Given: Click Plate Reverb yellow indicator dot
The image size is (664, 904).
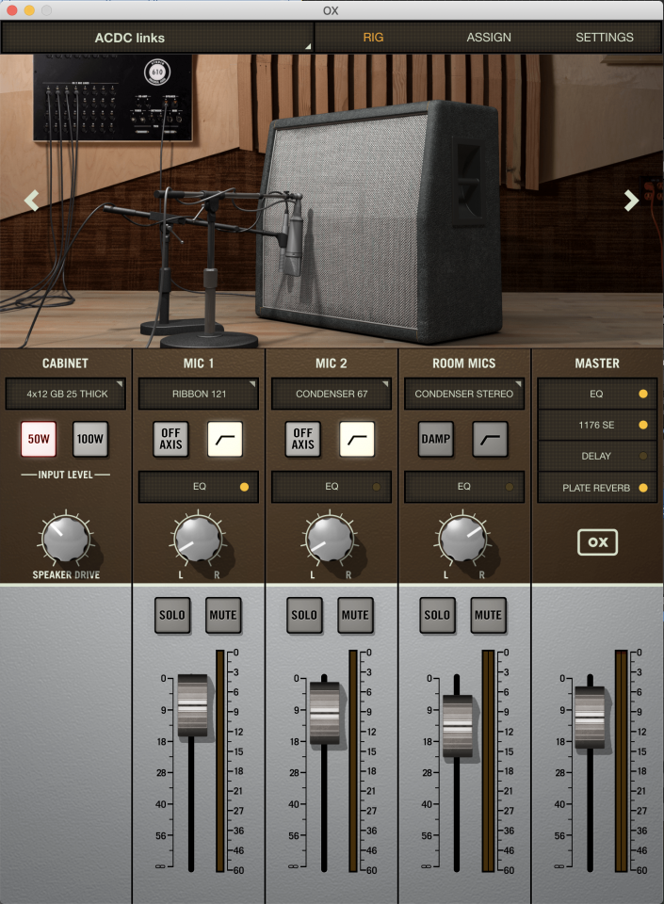Looking at the screenshot, I should (642, 488).
